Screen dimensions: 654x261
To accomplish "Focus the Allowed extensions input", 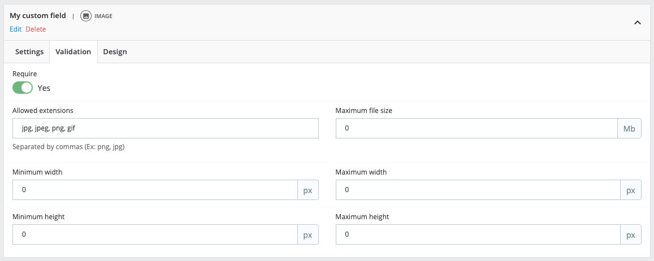I will (165, 128).
